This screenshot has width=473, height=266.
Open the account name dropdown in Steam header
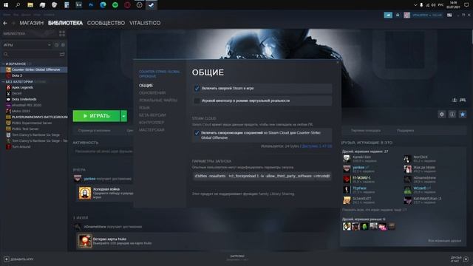pyautogui.click(x=427, y=15)
